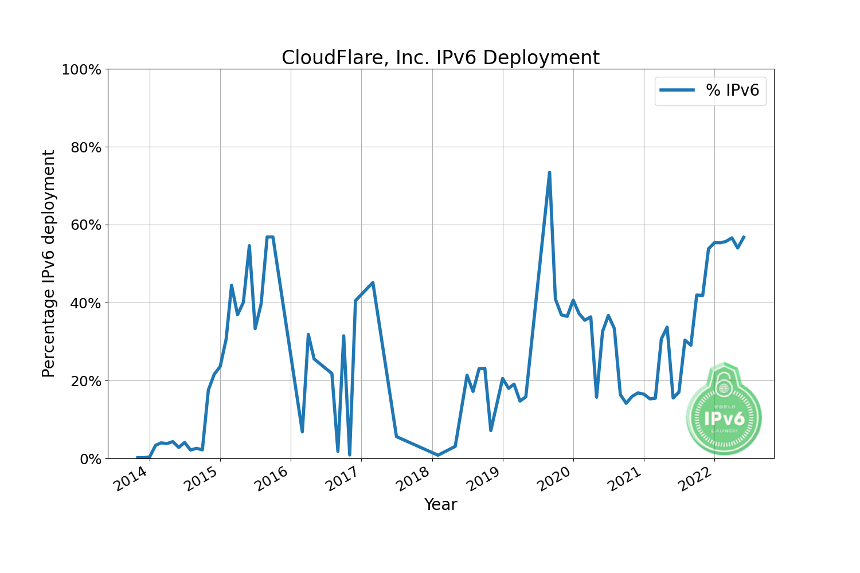This screenshot has width=860, height=573.
Task: Click the highest peak of the line
Action: (549, 172)
